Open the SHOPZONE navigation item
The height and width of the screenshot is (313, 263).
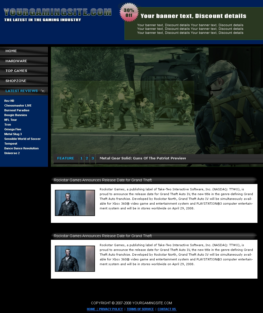click(24, 81)
